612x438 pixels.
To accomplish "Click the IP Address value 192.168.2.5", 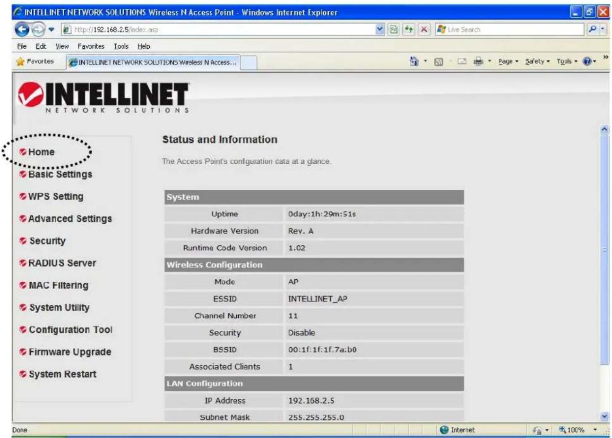I will click(311, 401).
